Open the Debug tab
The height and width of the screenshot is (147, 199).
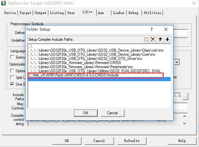coord(134,13)
